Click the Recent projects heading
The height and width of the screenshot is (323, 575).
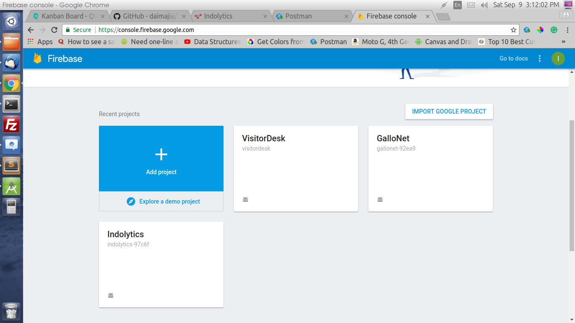(119, 114)
